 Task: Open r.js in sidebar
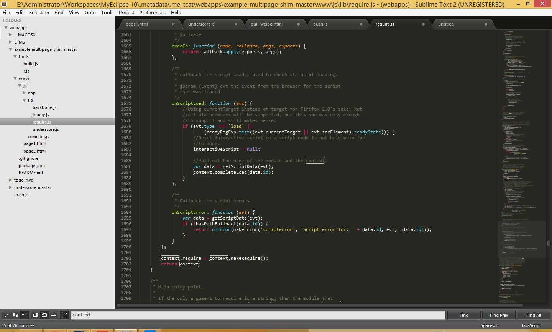(26, 71)
